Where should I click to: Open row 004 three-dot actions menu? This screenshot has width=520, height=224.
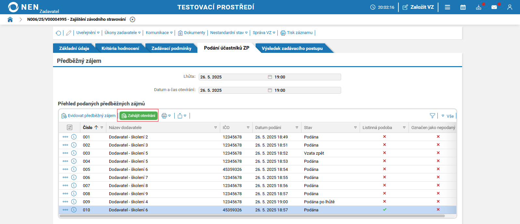pos(65,161)
